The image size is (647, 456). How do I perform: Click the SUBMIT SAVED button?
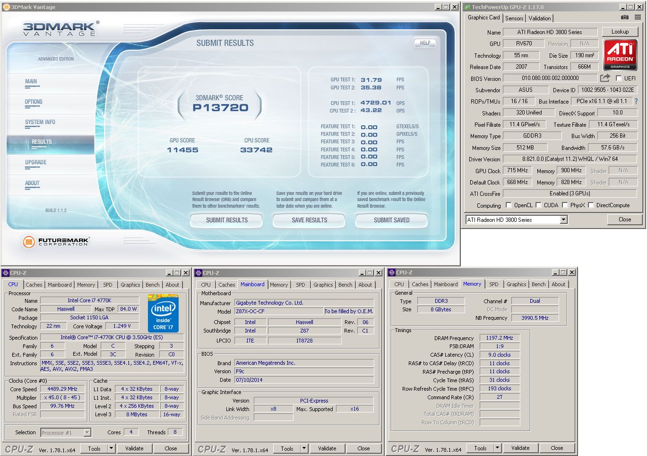point(392,220)
